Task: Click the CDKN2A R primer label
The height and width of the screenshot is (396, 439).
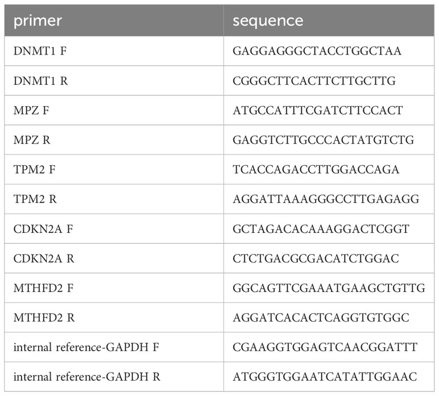Action: 44,259
